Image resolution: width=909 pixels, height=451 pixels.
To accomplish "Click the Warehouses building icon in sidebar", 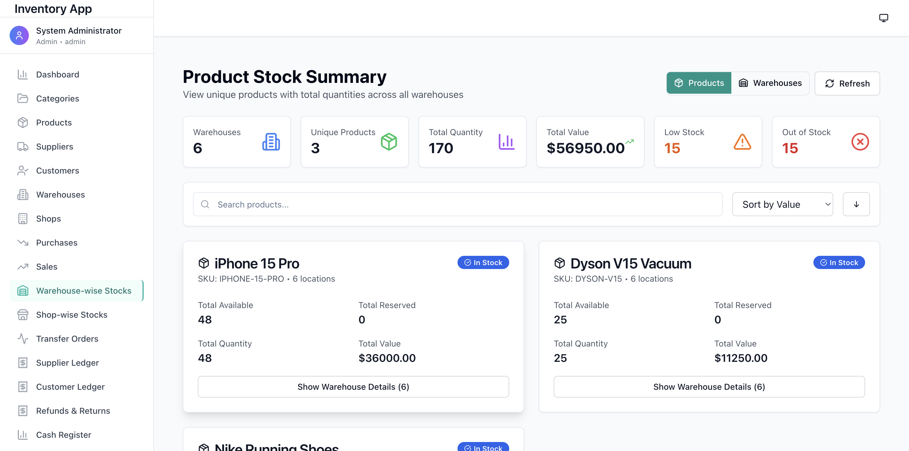I will [x=23, y=194].
